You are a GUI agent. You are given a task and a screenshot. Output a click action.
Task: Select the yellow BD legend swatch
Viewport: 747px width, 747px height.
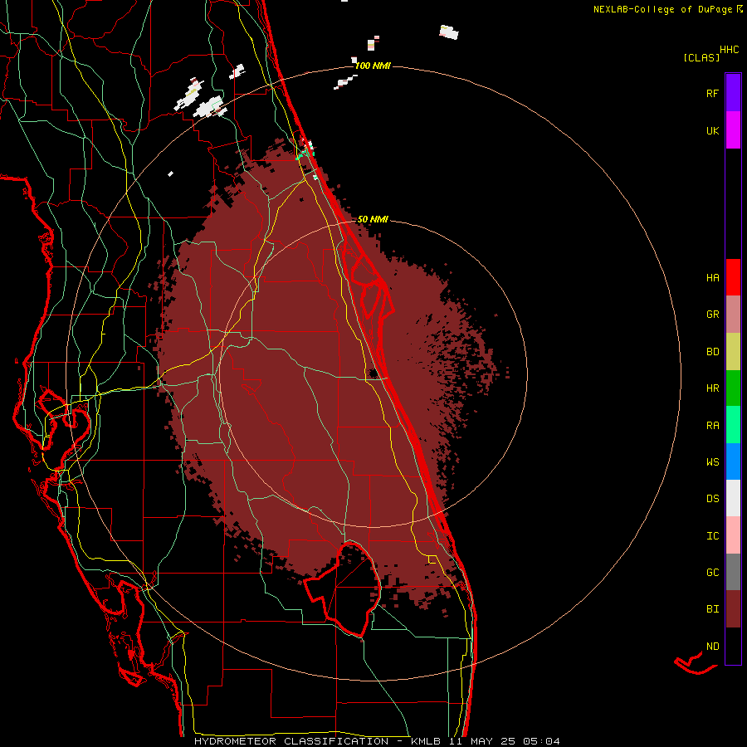pyautogui.click(x=733, y=352)
